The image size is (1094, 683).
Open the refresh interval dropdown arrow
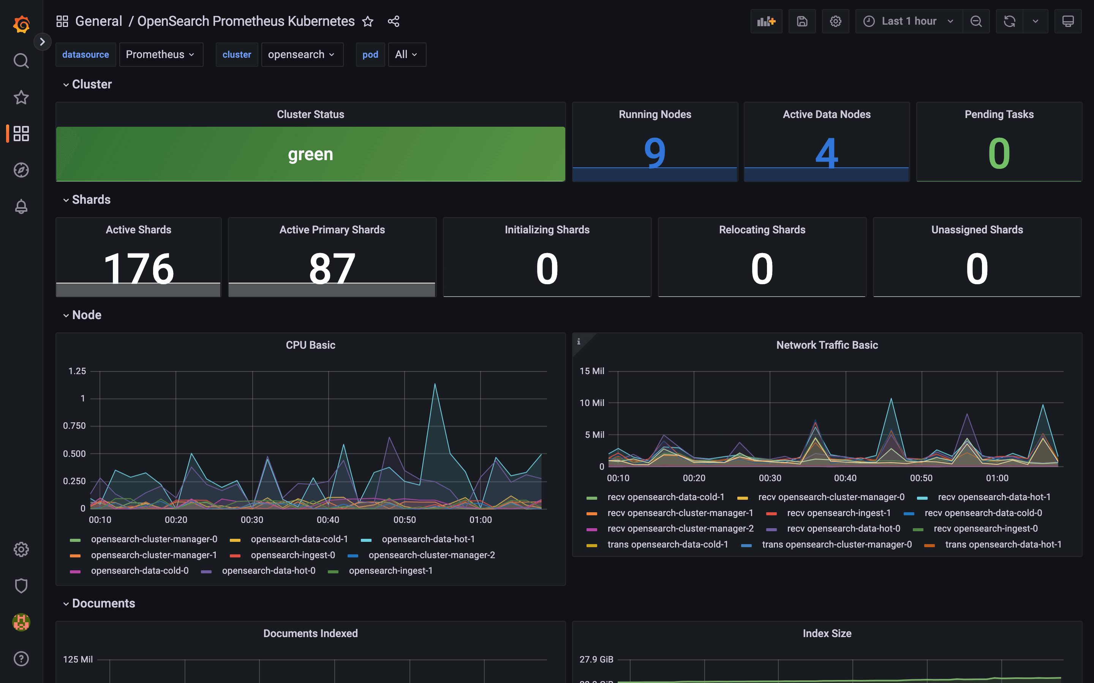tap(1035, 21)
